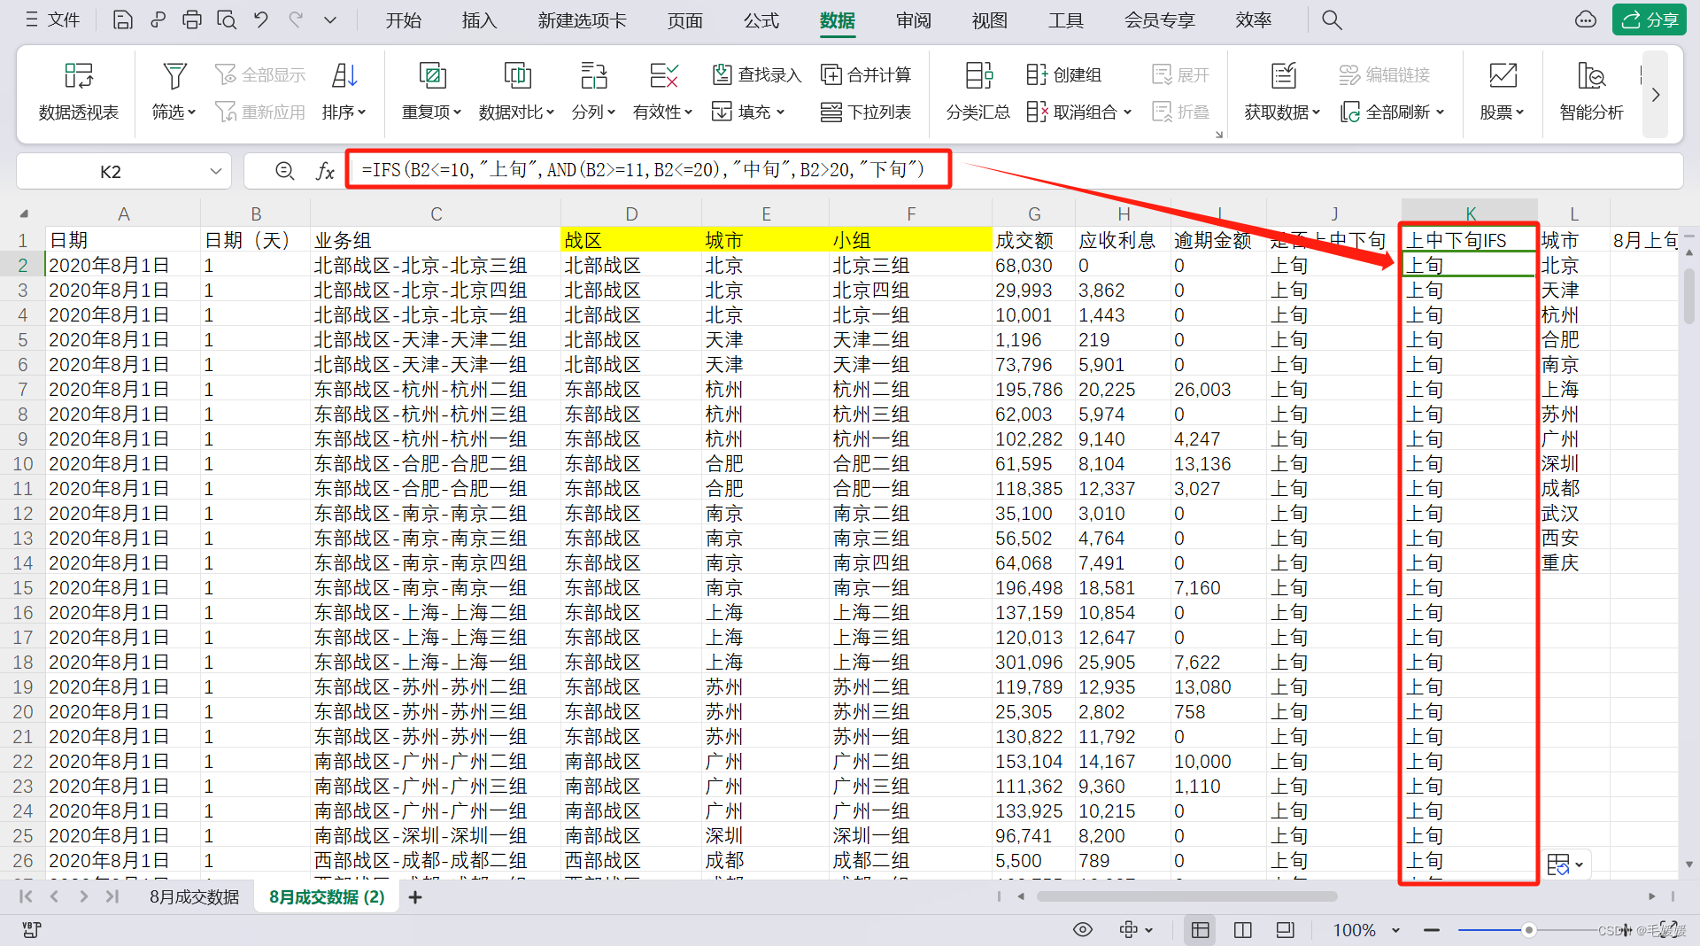Click the reading mode eye icon

1082,929
